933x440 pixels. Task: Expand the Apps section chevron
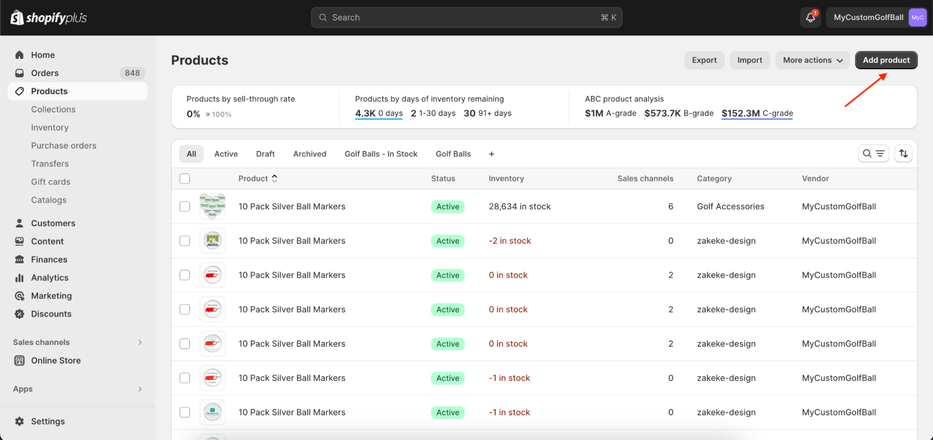point(140,389)
